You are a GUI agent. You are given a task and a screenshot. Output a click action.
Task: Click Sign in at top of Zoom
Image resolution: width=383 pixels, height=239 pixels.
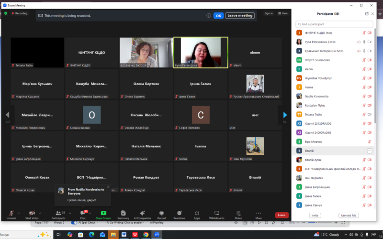[x=269, y=13]
